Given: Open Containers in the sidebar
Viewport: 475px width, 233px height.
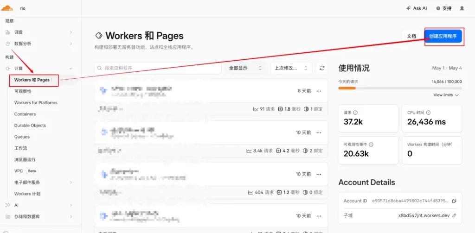Looking at the screenshot, I should [25, 114].
